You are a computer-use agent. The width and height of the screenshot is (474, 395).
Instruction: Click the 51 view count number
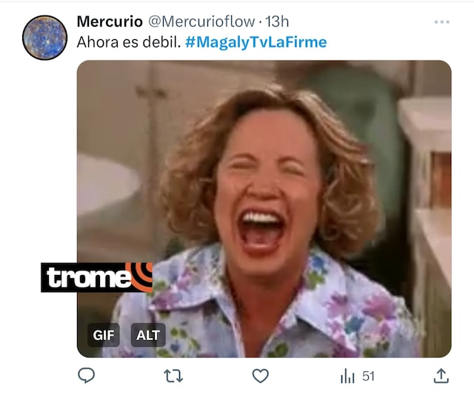[x=369, y=376]
